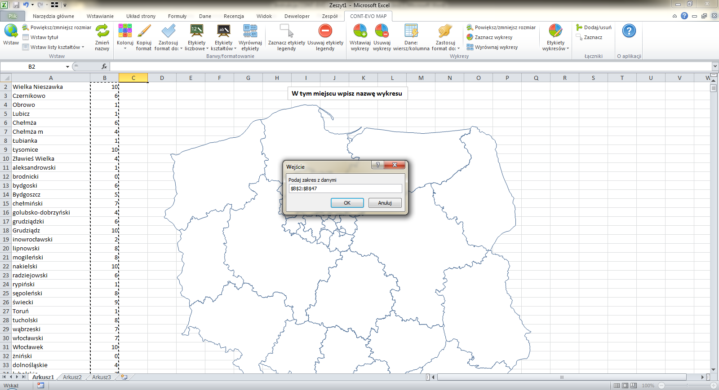Select sheet tab Arkusz2
Screen dimensions: 719x390
click(x=72, y=377)
